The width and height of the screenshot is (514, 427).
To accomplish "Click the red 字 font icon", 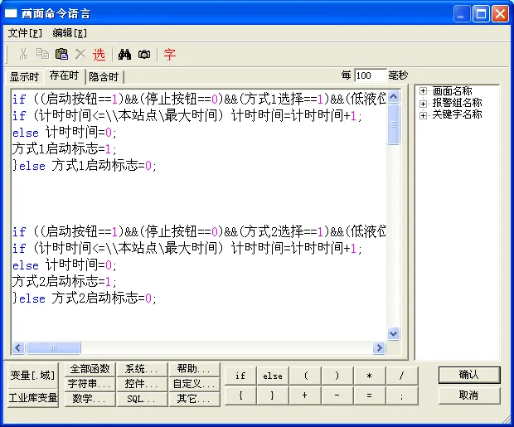I will (169, 54).
